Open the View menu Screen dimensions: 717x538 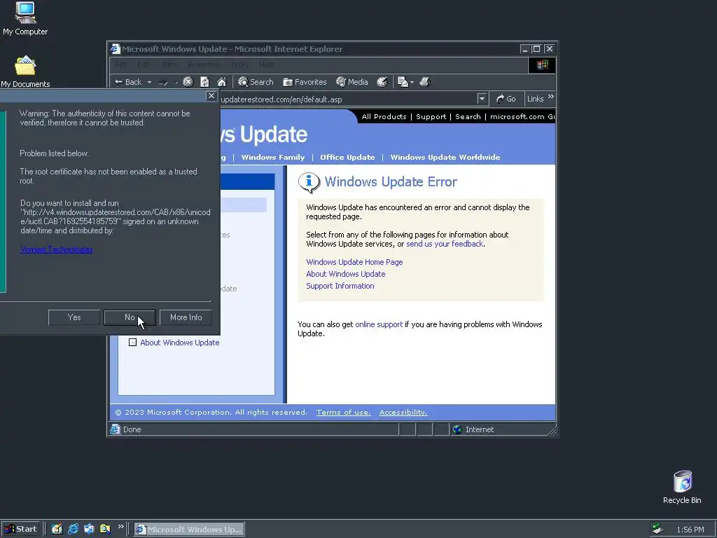[168, 64]
